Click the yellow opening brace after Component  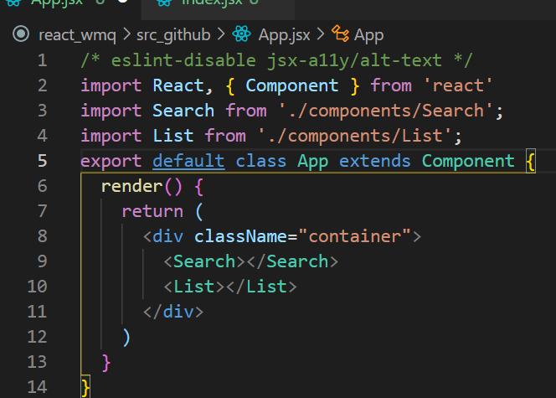[530, 161]
